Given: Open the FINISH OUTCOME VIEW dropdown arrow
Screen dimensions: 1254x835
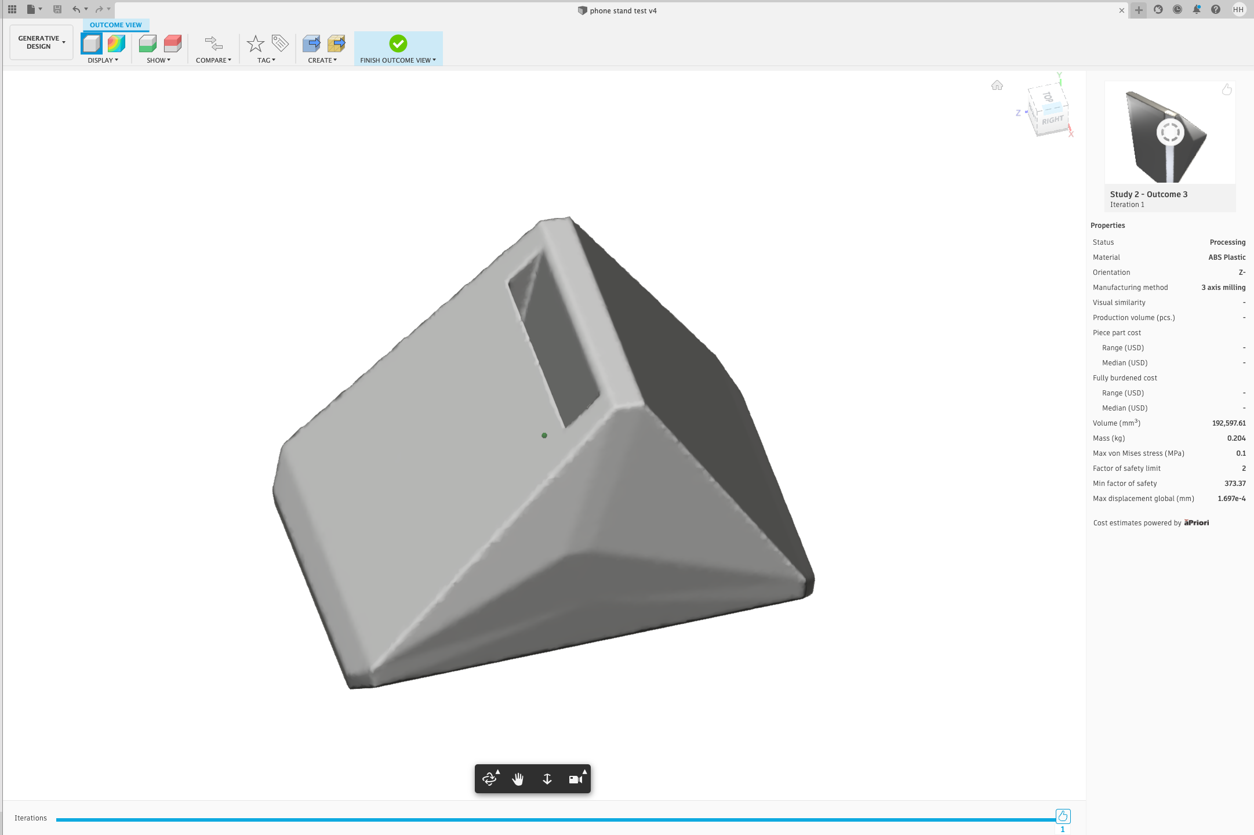Looking at the screenshot, I should tap(435, 60).
